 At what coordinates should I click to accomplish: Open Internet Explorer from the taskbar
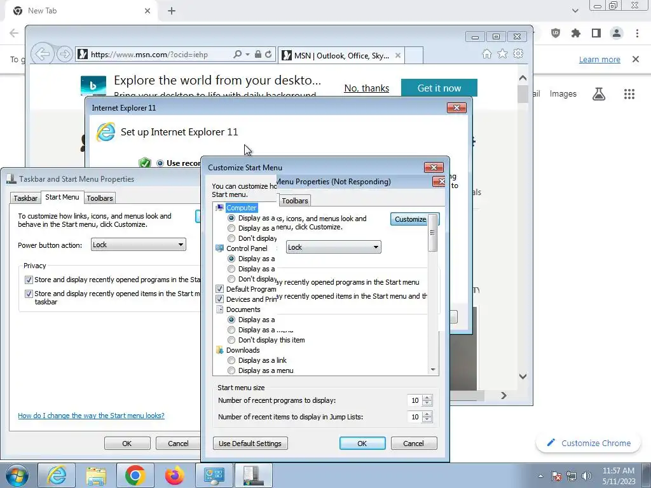coord(57,475)
